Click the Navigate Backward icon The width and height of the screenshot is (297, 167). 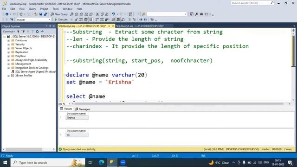pos(7,14)
